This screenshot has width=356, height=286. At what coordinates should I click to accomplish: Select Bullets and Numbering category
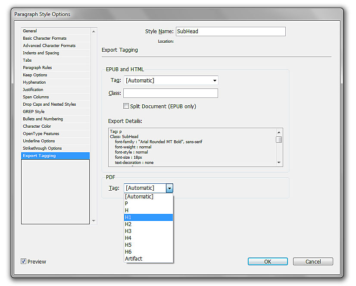56,119
